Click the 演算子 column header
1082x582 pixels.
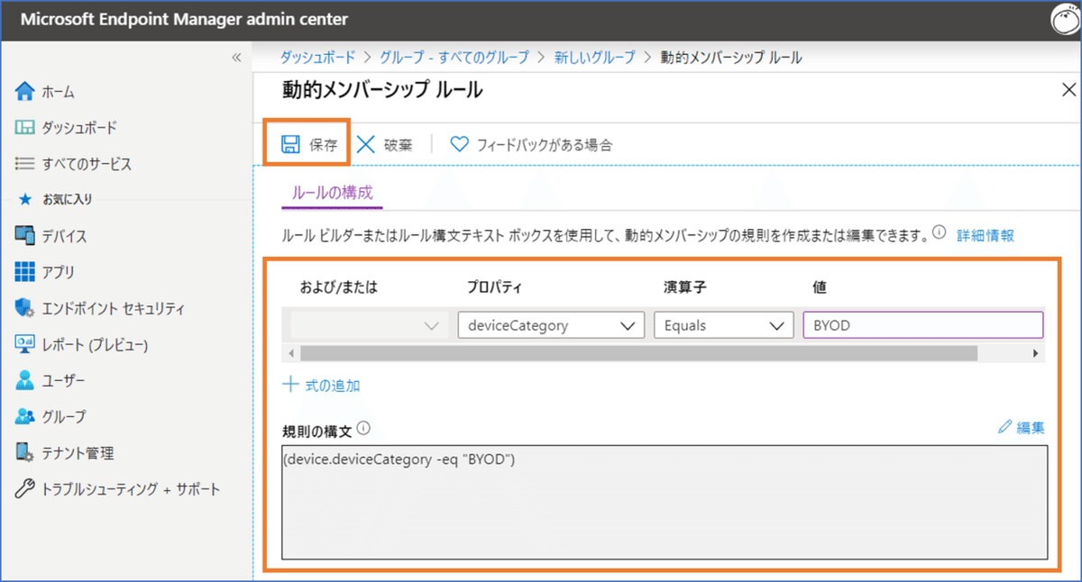[683, 286]
